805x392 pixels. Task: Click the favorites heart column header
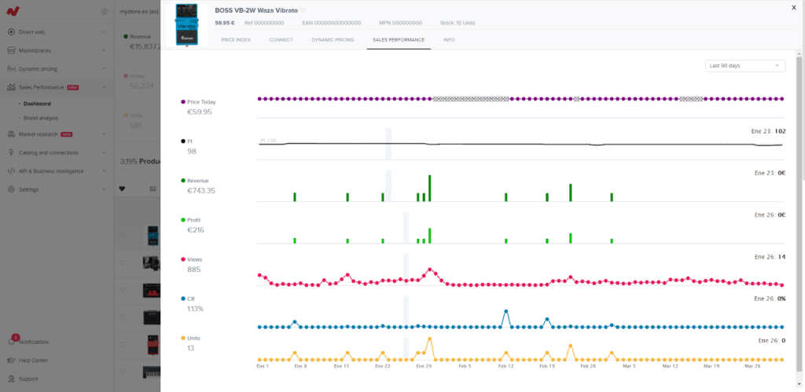click(122, 189)
